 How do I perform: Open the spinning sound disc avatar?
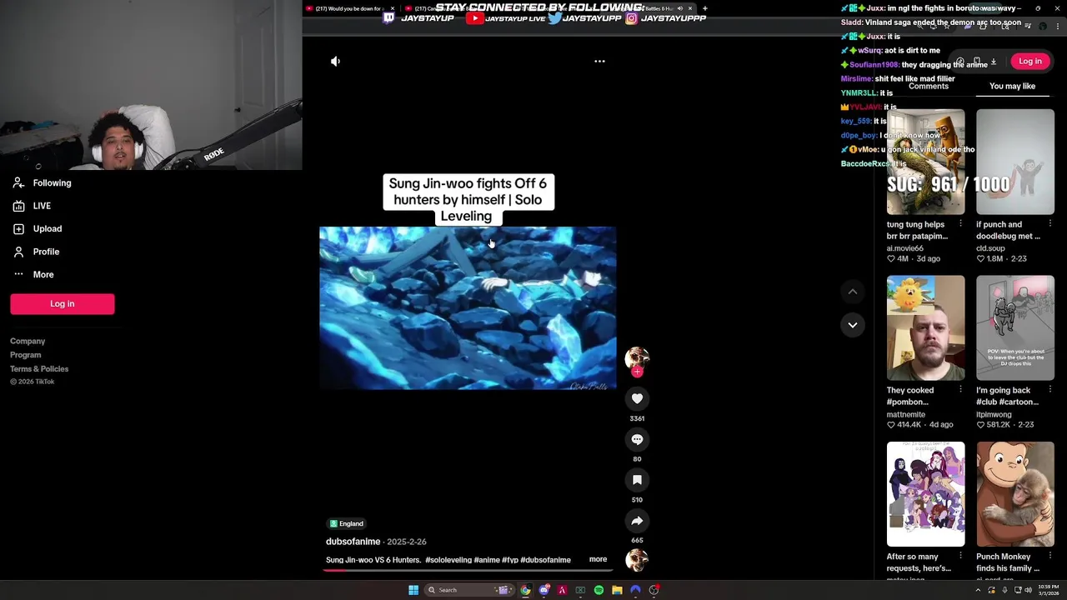pos(637,560)
